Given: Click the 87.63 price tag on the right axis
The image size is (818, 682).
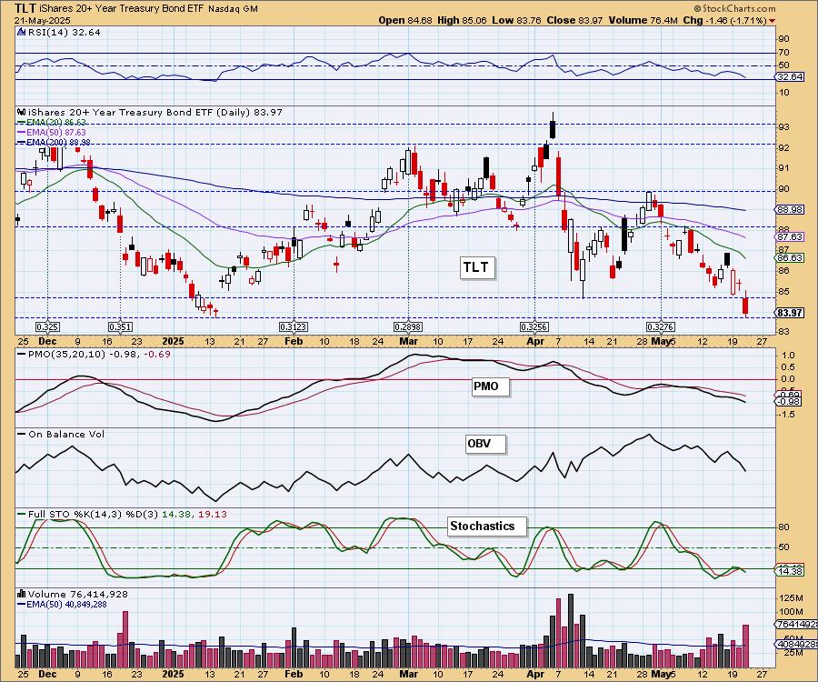Looking at the screenshot, I should [790, 236].
